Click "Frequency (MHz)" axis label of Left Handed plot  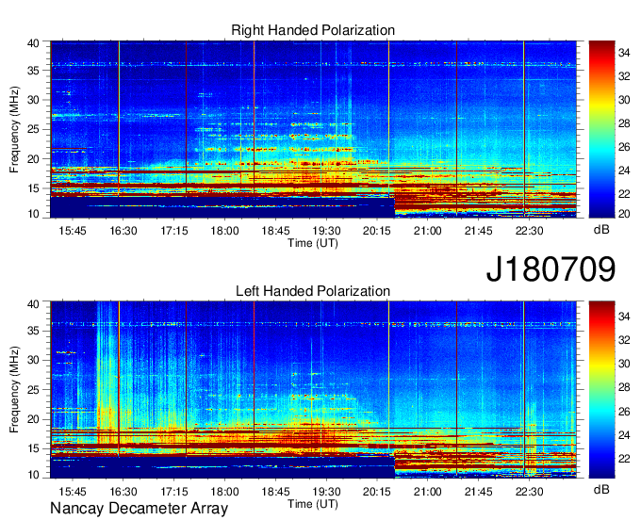pos(15,390)
